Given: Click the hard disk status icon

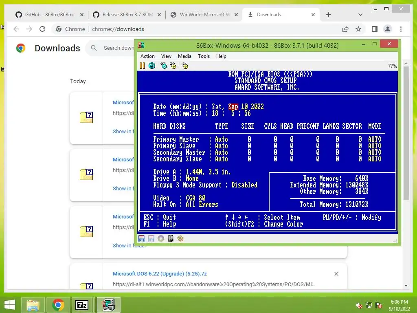Looking at the screenshot, I should (x=171, y=238).
